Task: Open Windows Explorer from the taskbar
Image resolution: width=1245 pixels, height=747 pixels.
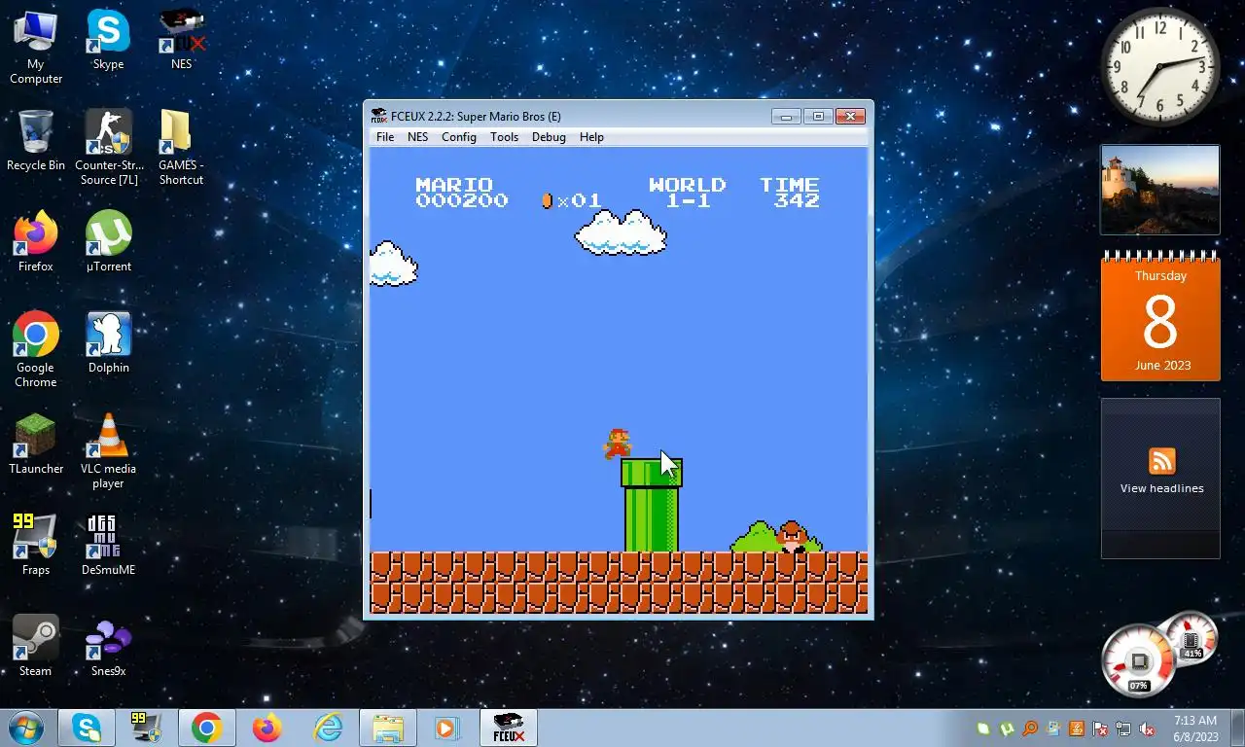Action: point(387,728)
